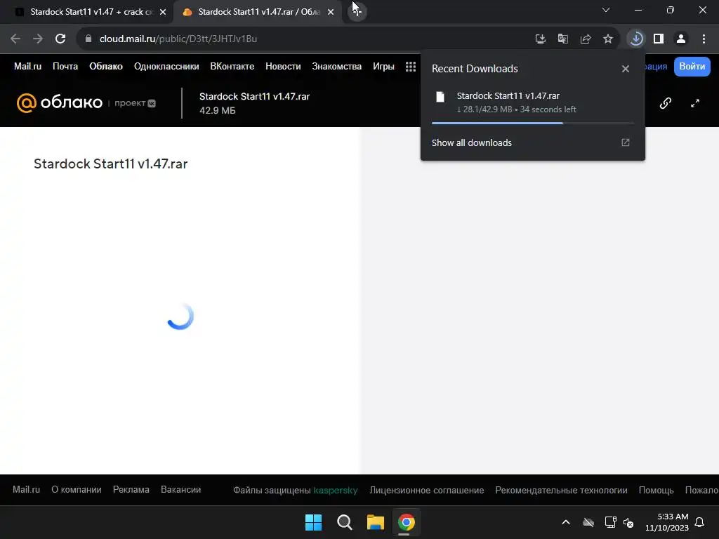Open Вакансии footer link
This screenshot has width=719, height=539.
click(x=180, y=489)
